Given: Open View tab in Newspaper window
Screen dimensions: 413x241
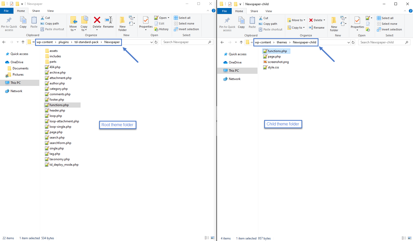Looking at the screenshot, I should 50,11.
